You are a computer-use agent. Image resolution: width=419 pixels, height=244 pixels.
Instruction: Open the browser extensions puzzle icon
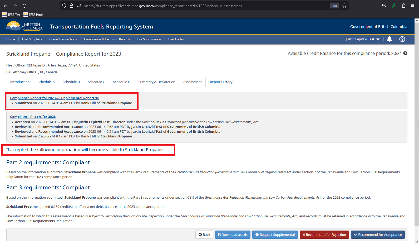point(403,6)
